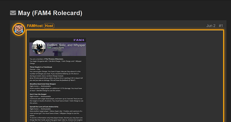Click the Bloodline-Restricted Holy Weapon heading

coord(43,84)
